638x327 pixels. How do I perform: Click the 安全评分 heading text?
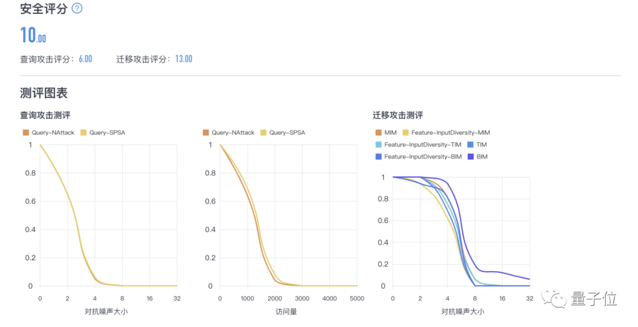coord(43,9)
